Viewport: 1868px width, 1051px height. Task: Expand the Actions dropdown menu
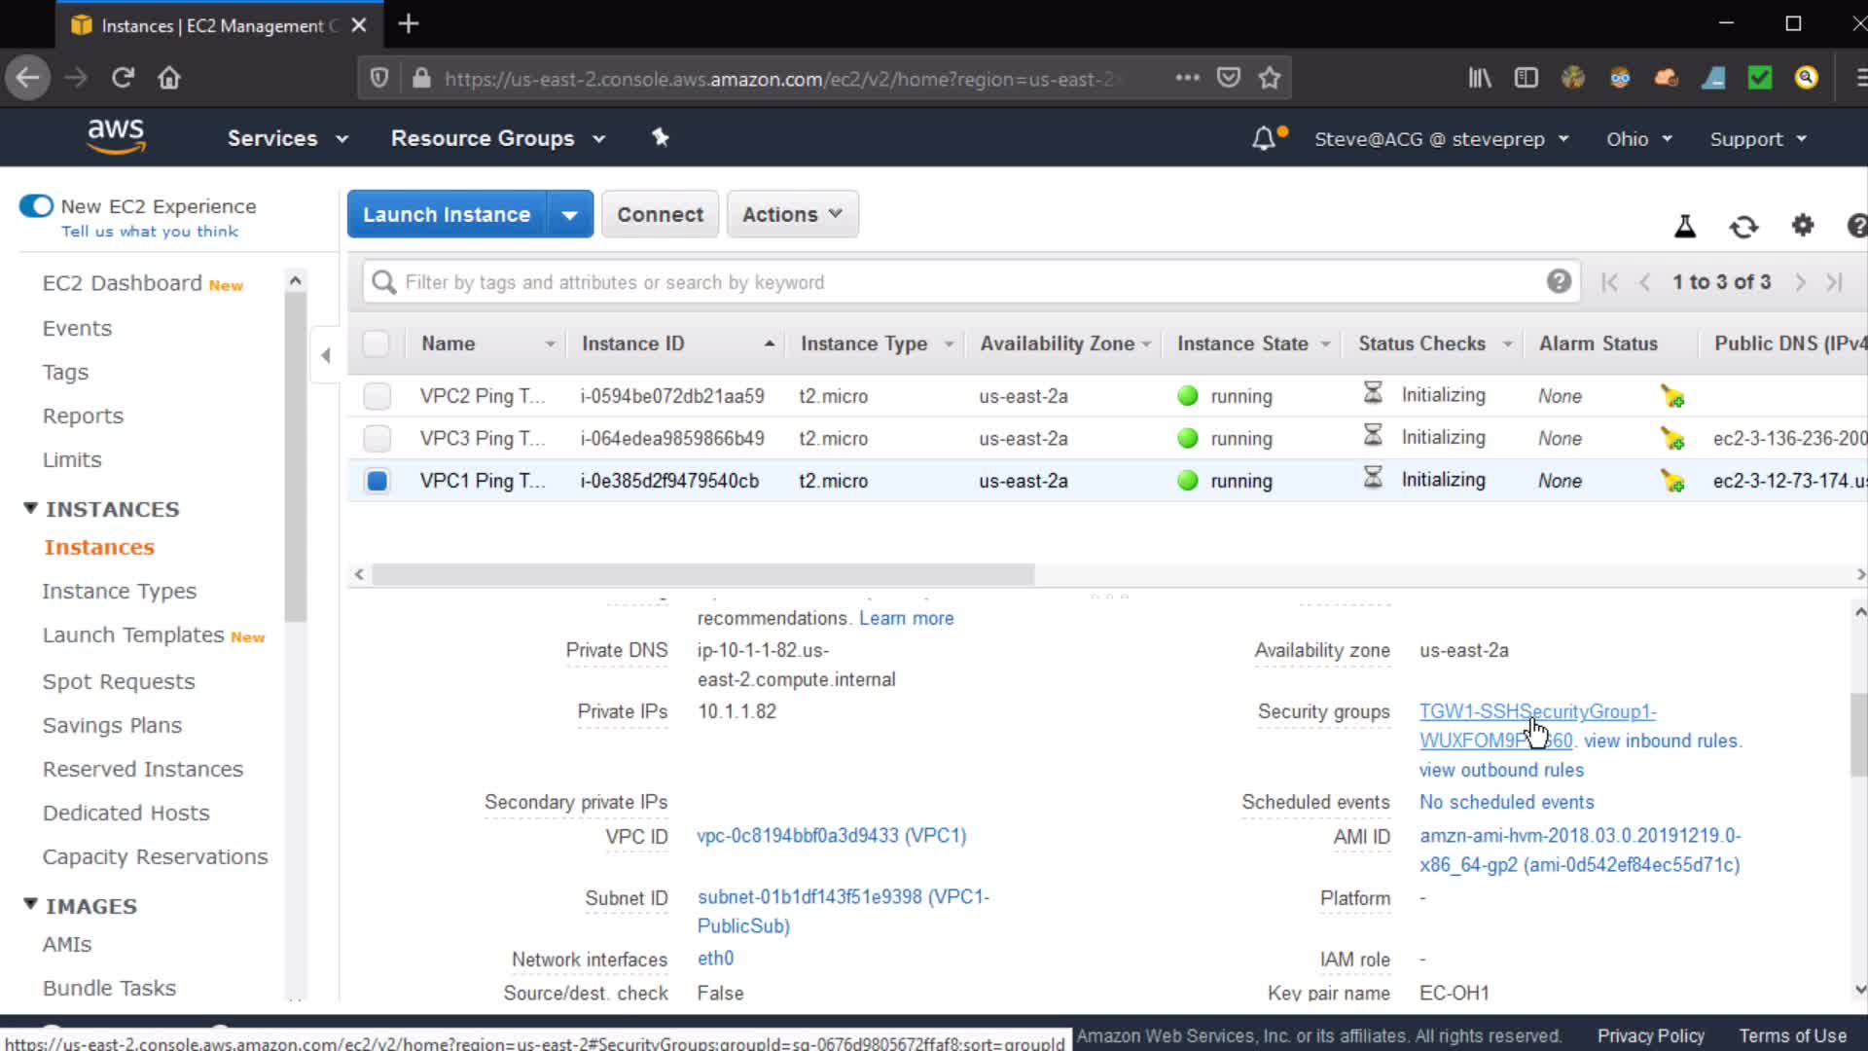792,214
